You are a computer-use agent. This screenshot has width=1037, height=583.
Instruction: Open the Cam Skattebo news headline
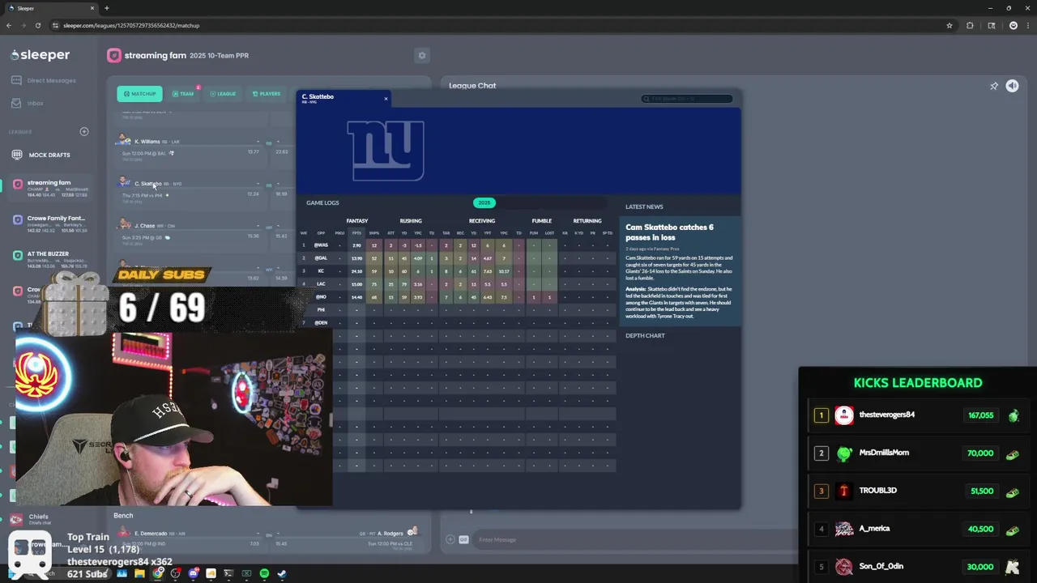point(669,232)
